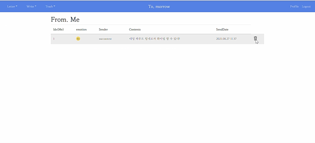This screenshot has width=315, height=143.
Task: Click the smiley emotion icon in row 1
Action: [x=78, y=39]
